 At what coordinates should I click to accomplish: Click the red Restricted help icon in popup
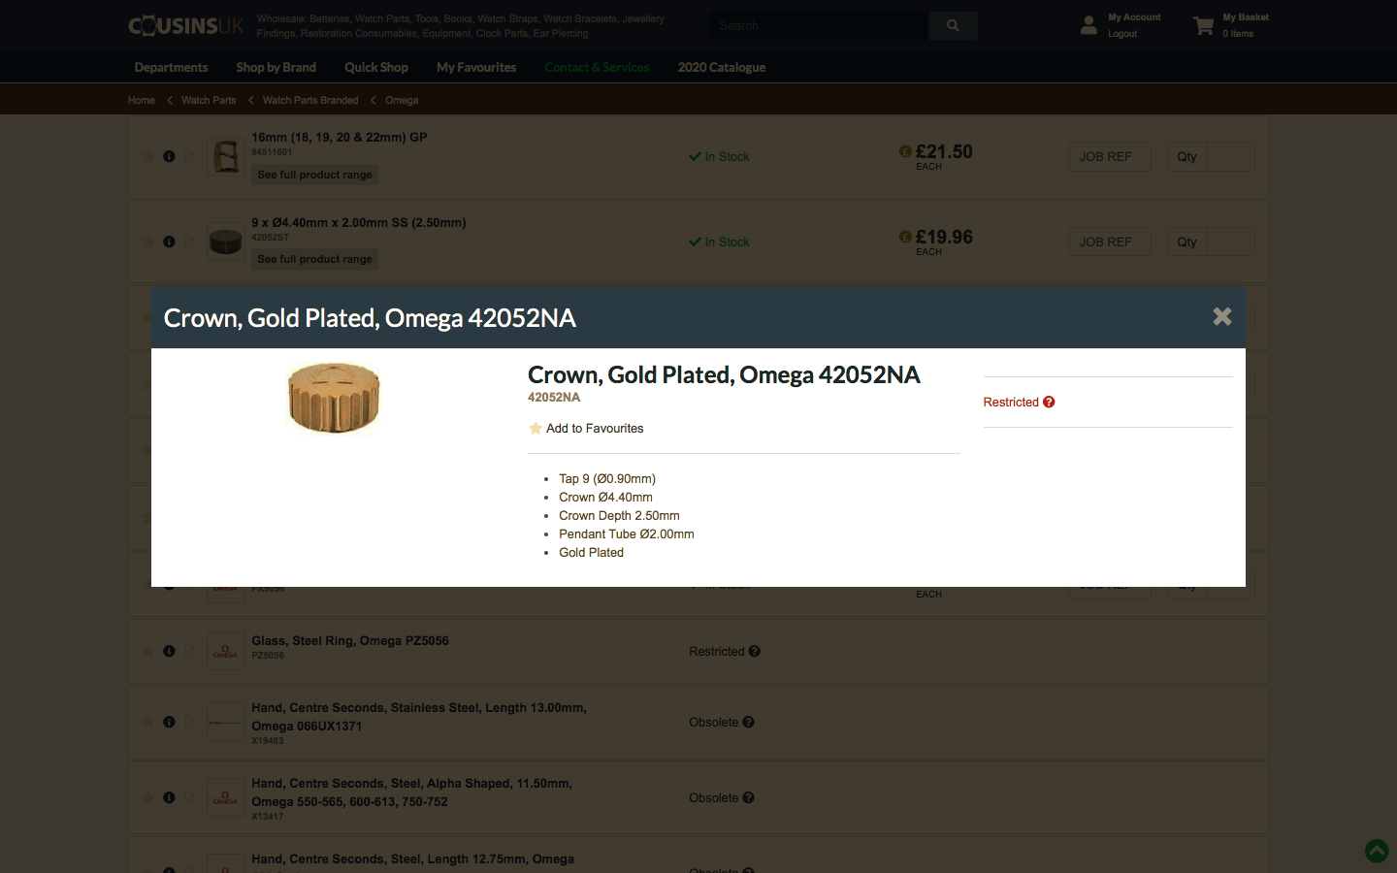1049,402
